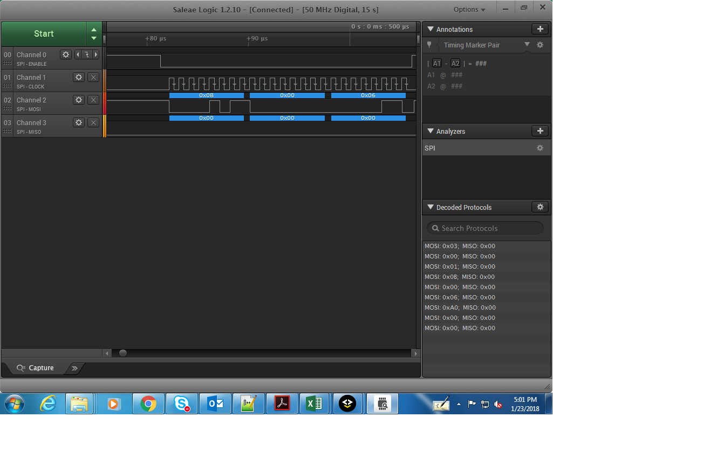Clear the trigger on Channel 3

(x=93, y=122)
